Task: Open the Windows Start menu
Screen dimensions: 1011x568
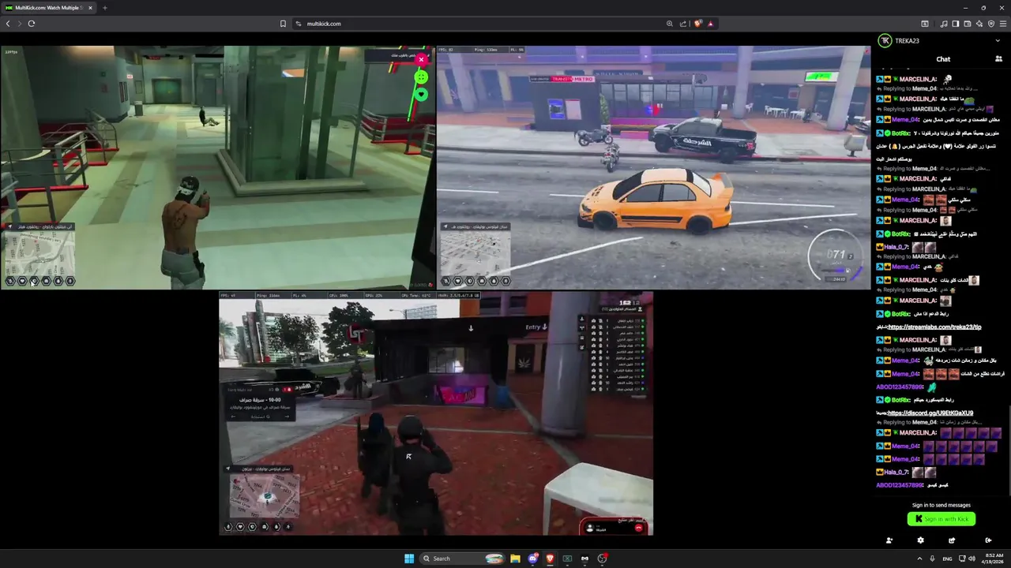Action: [x=409, y=559]
